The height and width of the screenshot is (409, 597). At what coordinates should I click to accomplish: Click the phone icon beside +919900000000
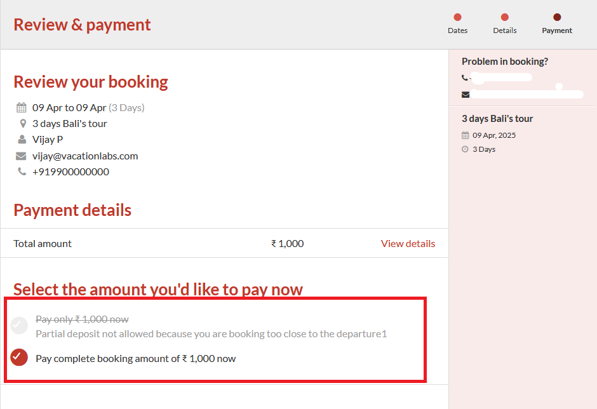22,171
